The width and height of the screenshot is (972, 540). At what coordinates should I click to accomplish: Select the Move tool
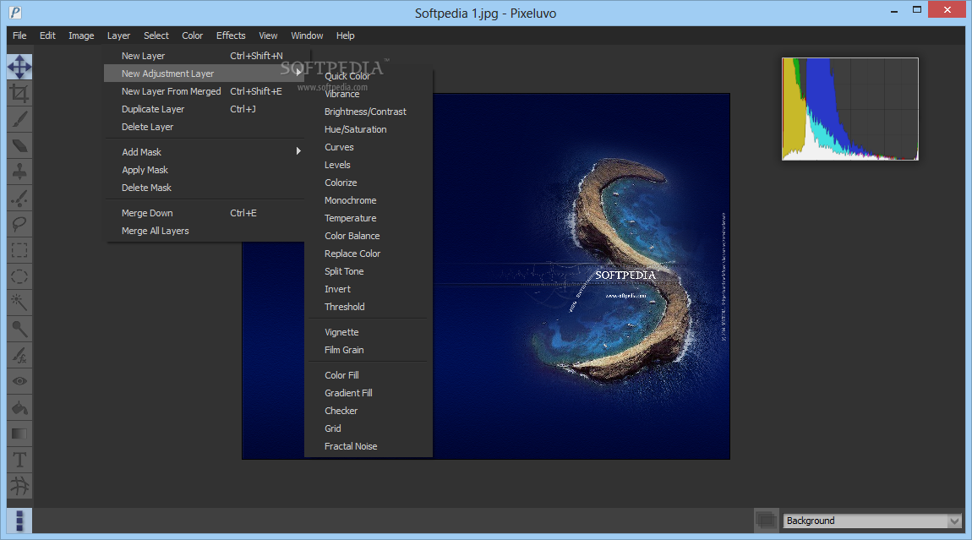tap(19, 67)
